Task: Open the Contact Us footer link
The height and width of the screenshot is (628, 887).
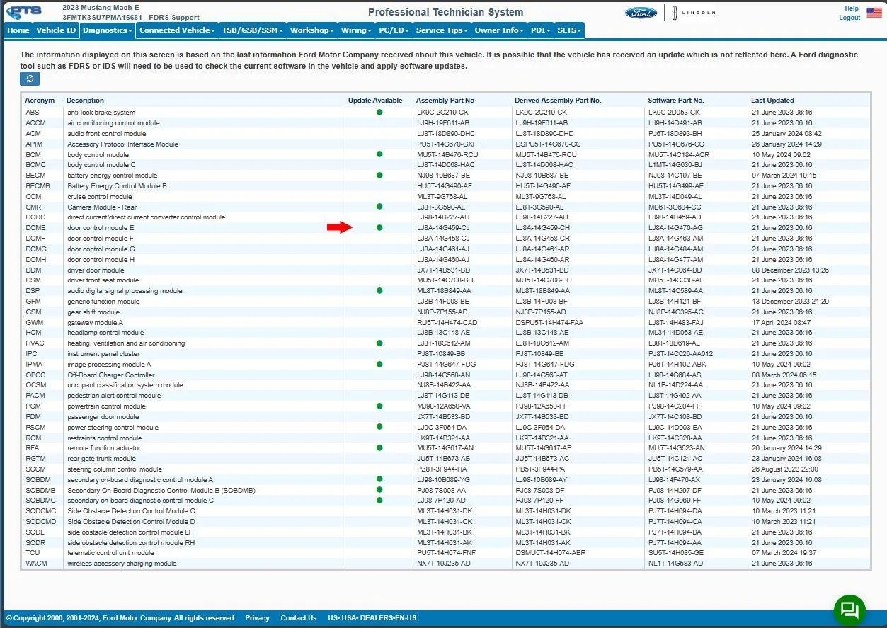Action: point(298,618)
